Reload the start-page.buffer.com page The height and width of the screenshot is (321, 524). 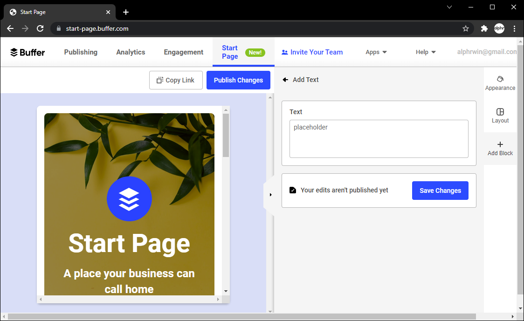40,28
